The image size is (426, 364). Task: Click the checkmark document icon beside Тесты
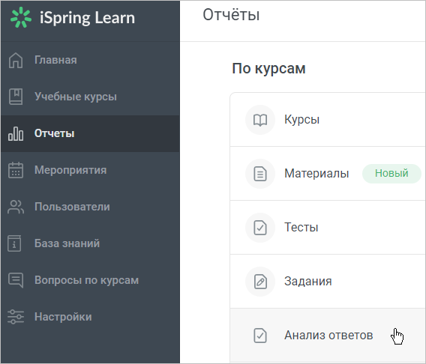point(260,228)
